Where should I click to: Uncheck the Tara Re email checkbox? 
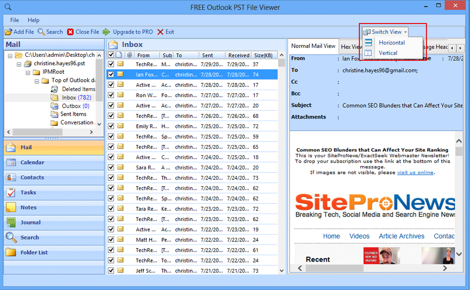click(111, 208)
